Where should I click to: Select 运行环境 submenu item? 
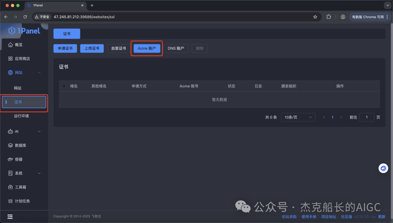point(21,116)
